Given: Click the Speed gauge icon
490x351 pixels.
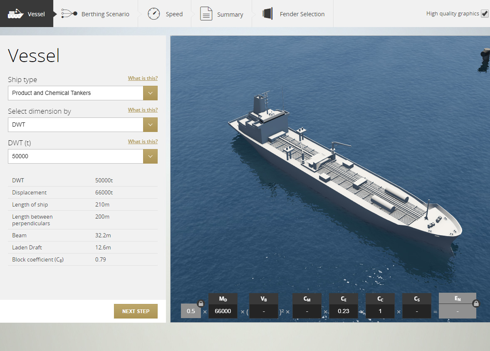Looking at the screenshot, I should pos(154,14).
